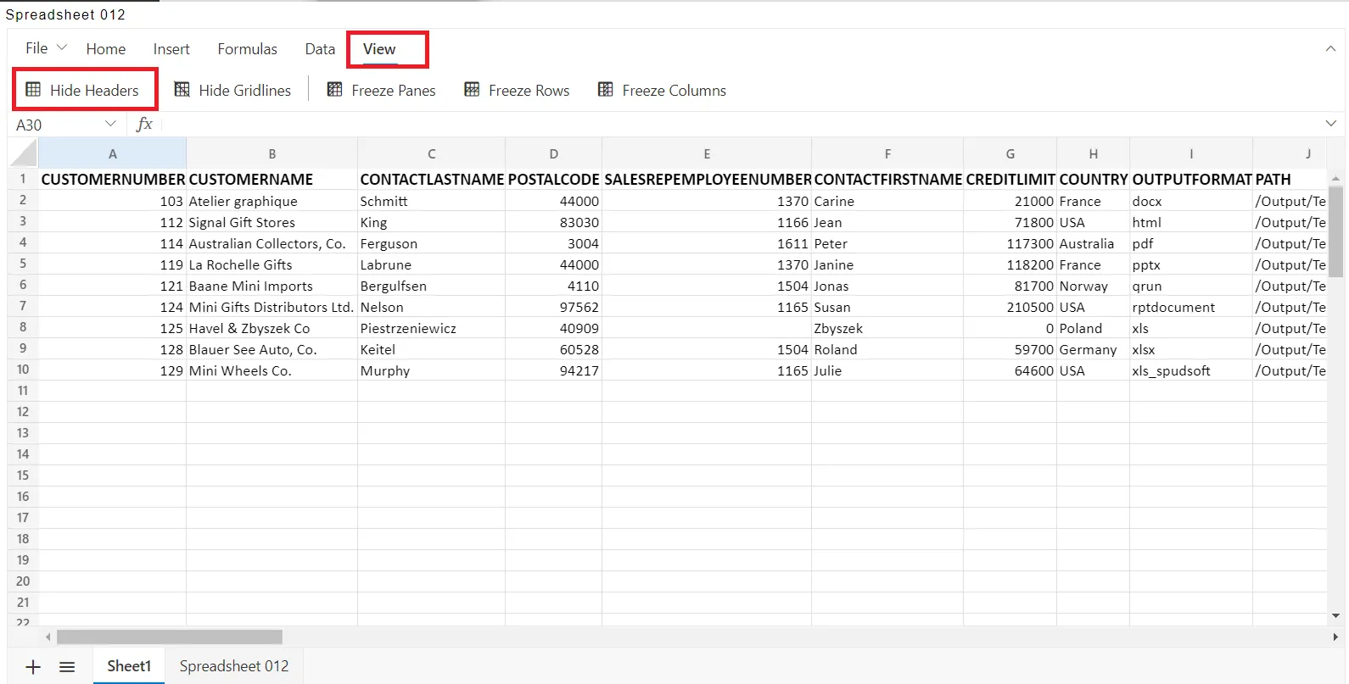Click Freeze Panes label
This screenshot has height=684, width=1349.
tap(394, 91)
